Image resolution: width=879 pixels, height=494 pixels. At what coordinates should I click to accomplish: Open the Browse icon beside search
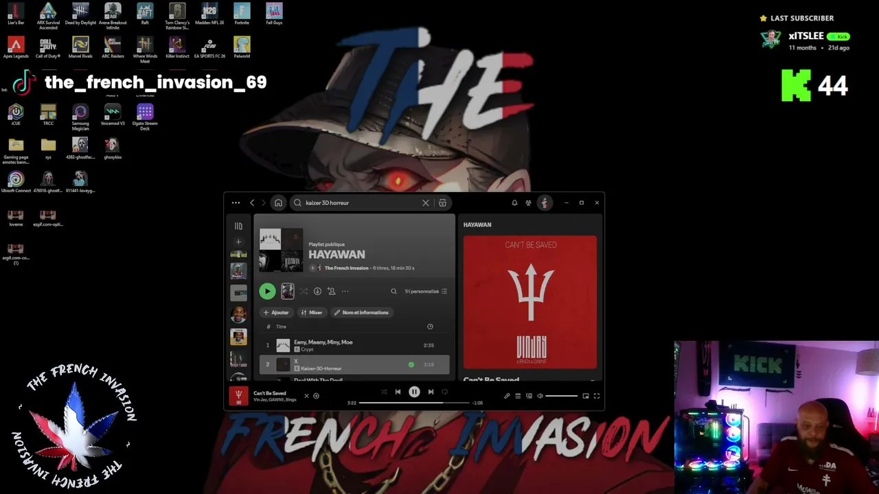[442, 203]
